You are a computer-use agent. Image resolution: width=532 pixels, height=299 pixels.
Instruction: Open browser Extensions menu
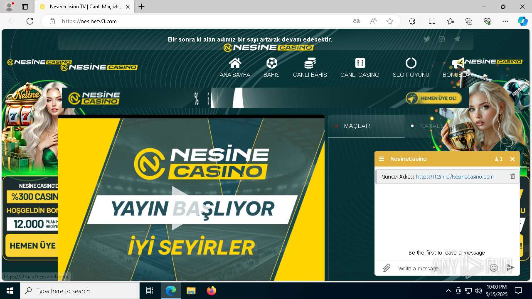click(412, 21)
